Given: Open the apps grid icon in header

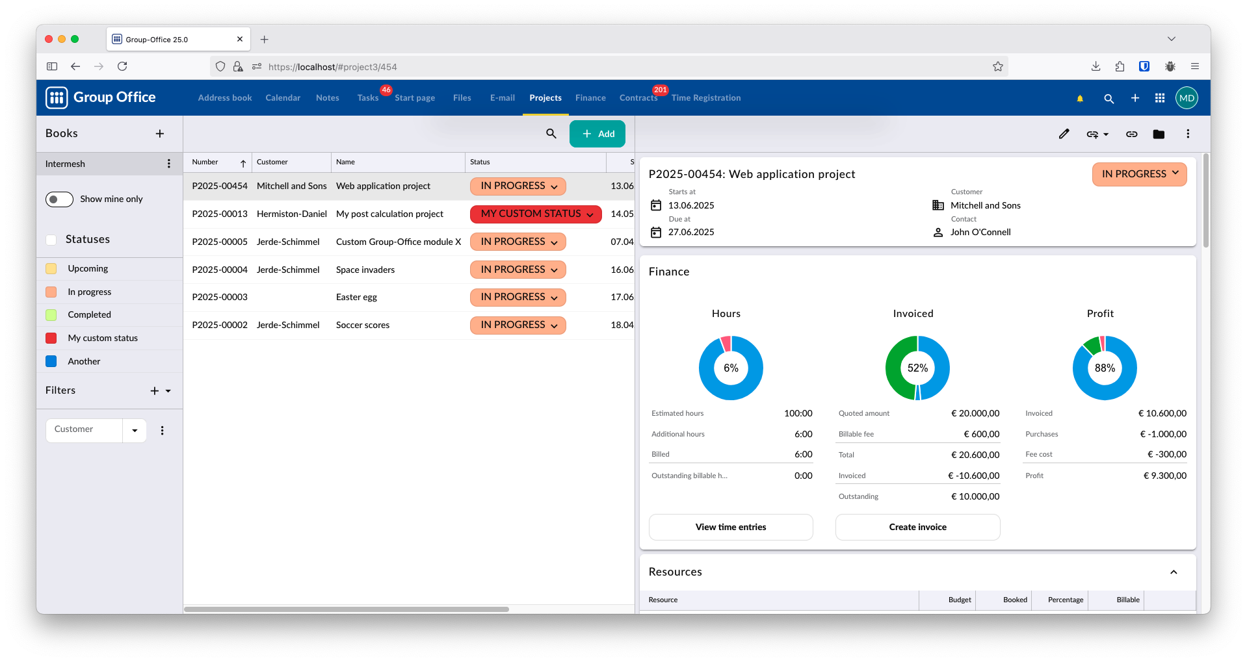Looking at the screenshot, I should pyautogui.click(x=1159, y=98).
